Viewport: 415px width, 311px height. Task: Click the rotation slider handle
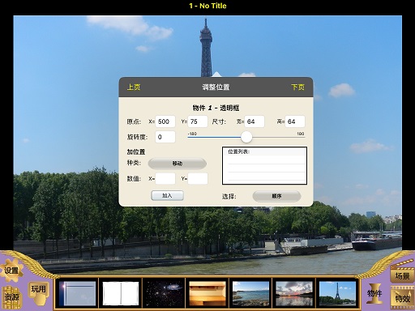pyautogui.click(x=246, y=137)
